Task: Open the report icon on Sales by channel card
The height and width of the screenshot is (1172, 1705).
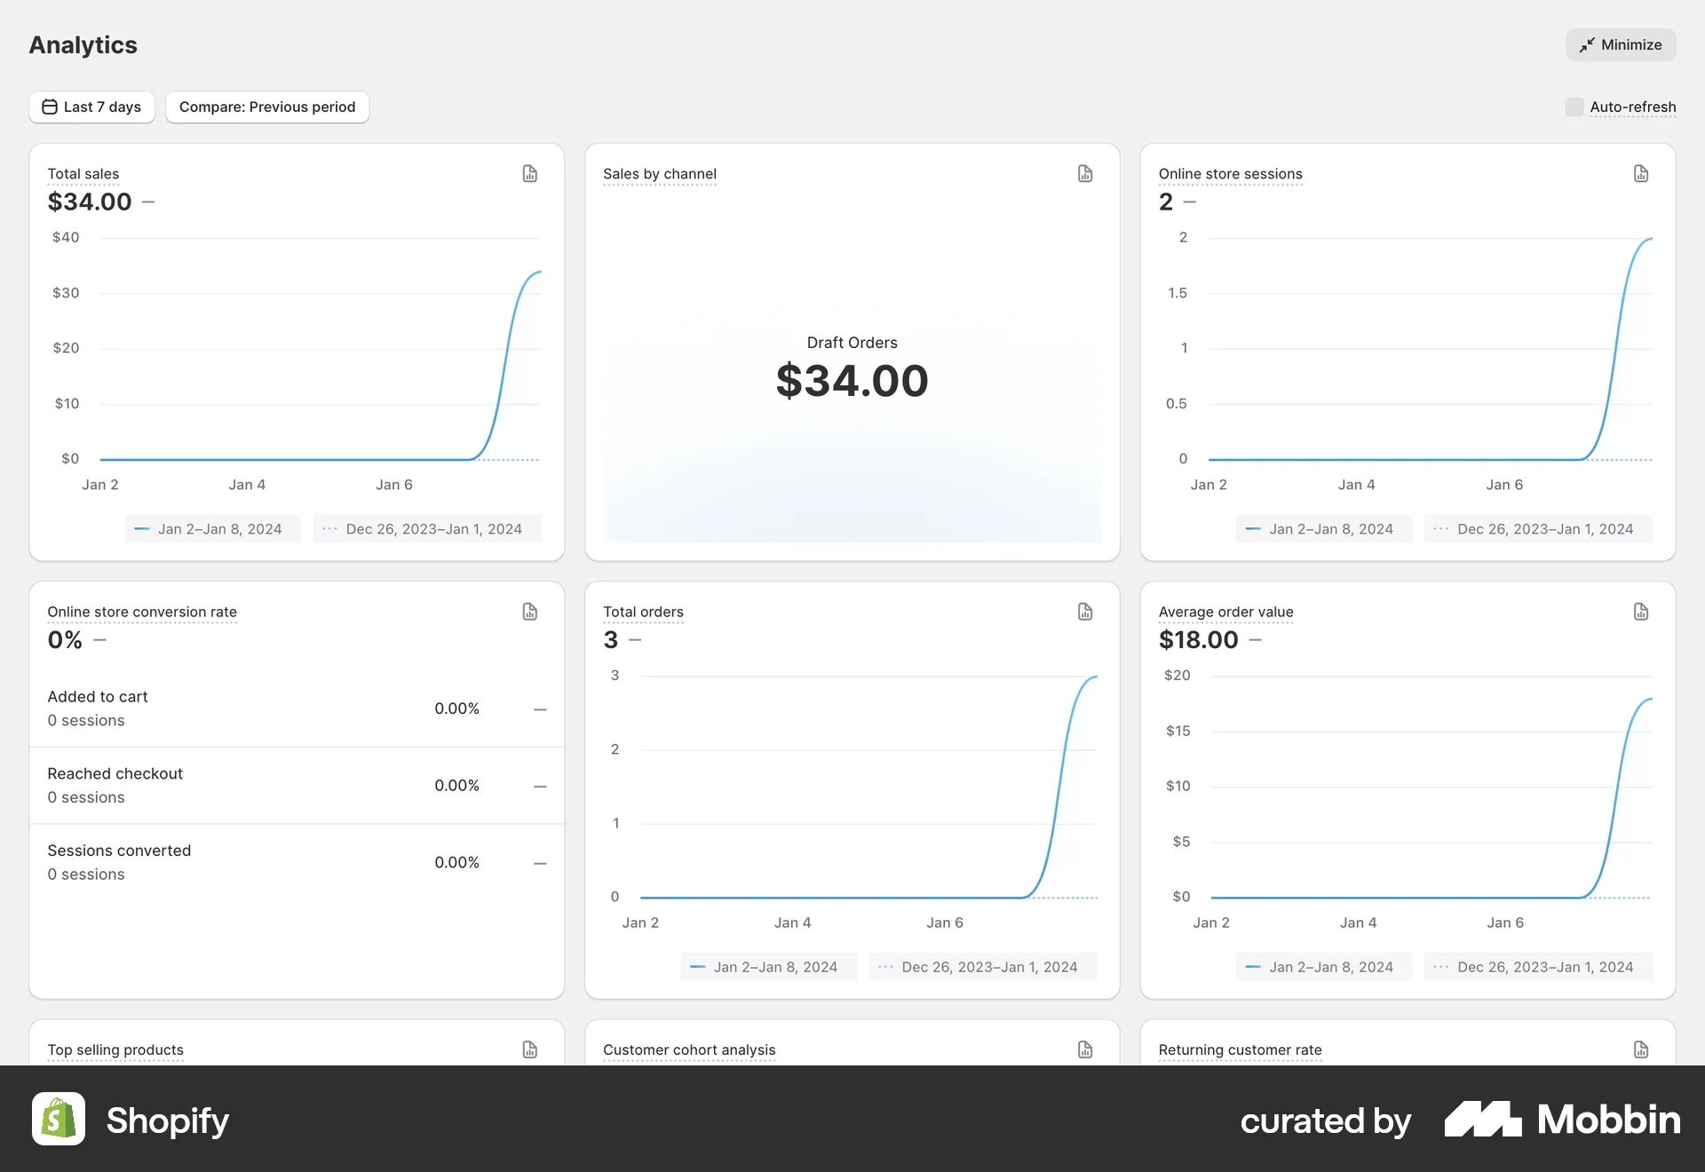Action: point(1084,174)
